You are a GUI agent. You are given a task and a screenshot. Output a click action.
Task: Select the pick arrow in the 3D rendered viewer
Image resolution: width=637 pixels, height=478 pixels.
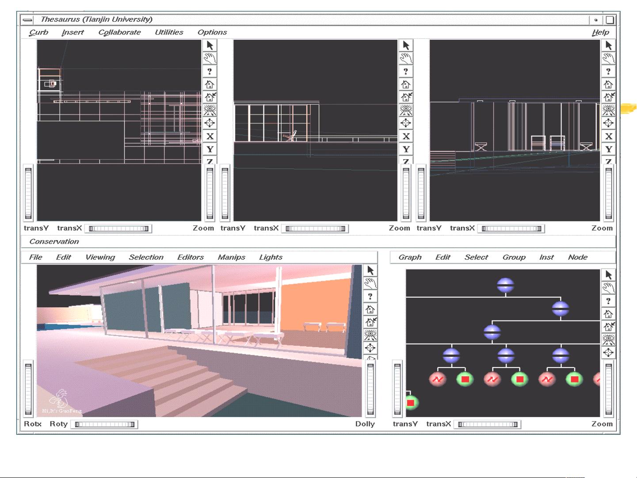(x=370, y=271)
